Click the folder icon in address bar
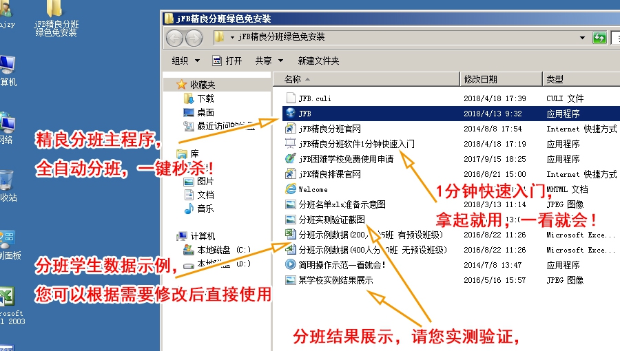The width and height of the screenshot is (620, 351). [218, 37]
